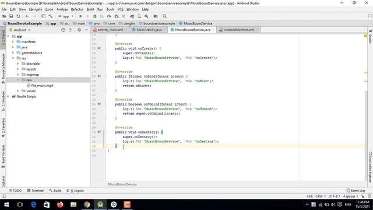This screenshot has height=210, width=373.
Task: Click the Save All toolbar icon
Action: point(11,16)
